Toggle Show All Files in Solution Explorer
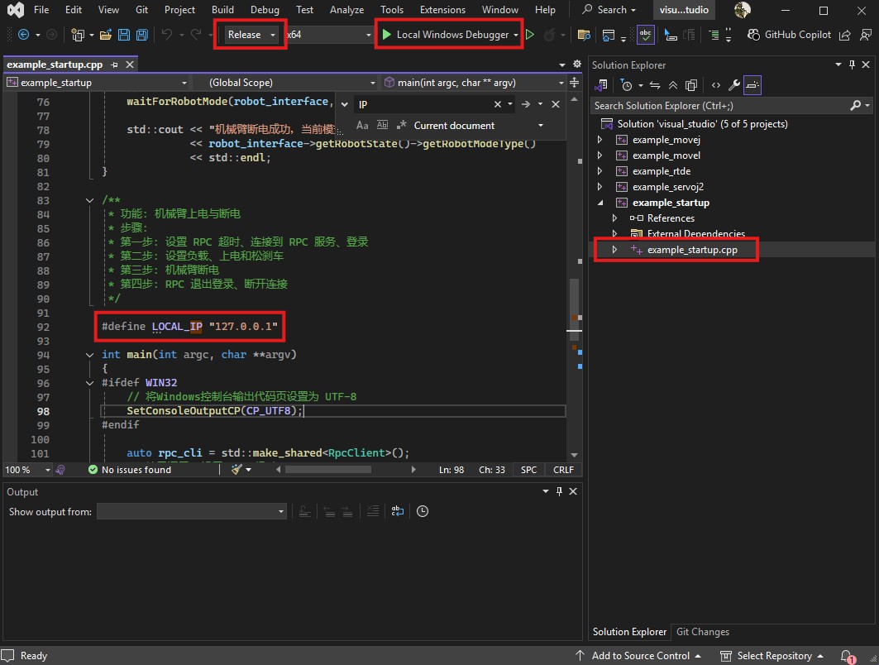The image size is (879, 665). point(691,85)
